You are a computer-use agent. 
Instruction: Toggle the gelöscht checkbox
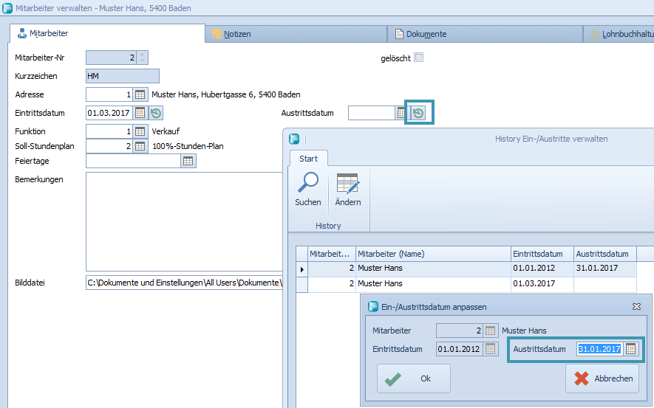point(418,58)
